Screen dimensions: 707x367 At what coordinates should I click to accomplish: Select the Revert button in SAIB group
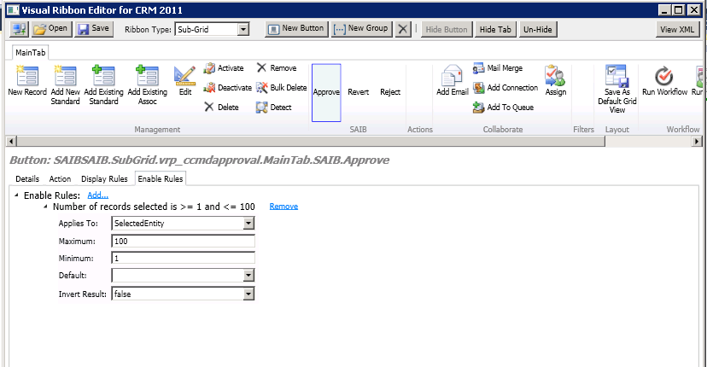pos(359,92)
